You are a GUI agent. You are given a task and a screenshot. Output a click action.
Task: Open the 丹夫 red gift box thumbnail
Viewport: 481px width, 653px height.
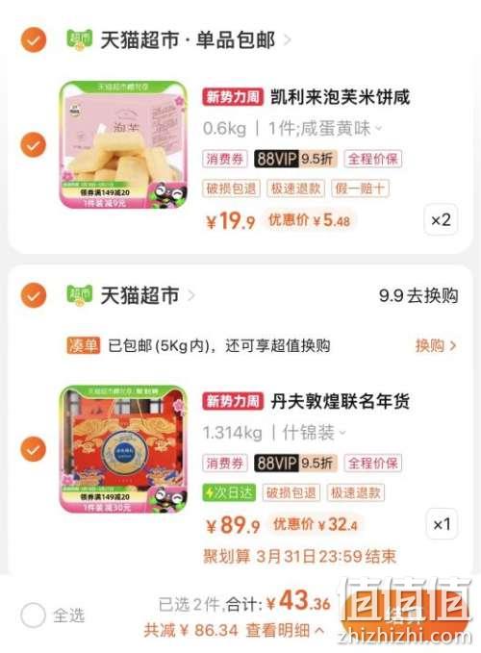124,449
